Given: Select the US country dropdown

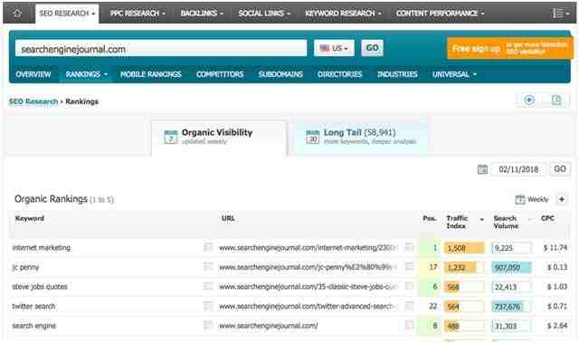Looking at the screenshot, I should 334,48.
